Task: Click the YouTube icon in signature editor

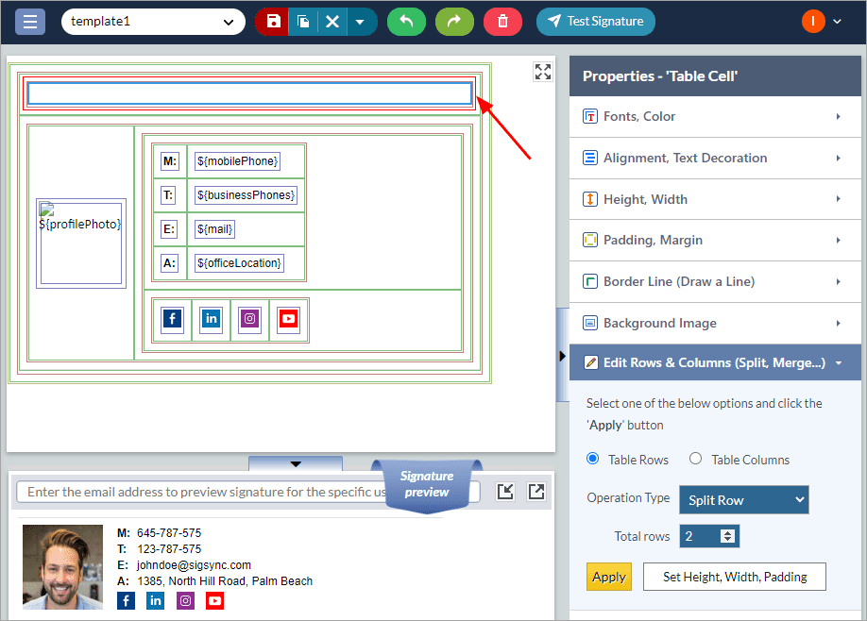Action: coord(288,319)
